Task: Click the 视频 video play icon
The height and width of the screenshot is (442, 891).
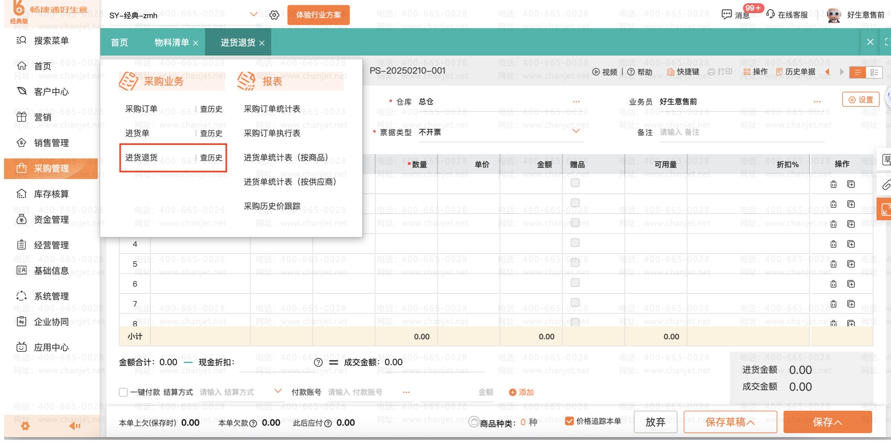Action: 596,72
